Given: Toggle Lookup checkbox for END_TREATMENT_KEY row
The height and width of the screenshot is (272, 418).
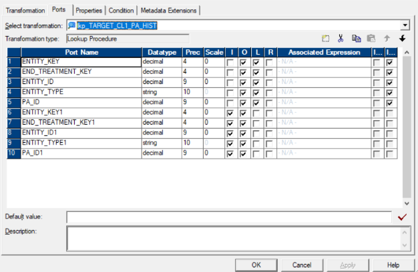Looking at the screenshot, I should 256,73.
